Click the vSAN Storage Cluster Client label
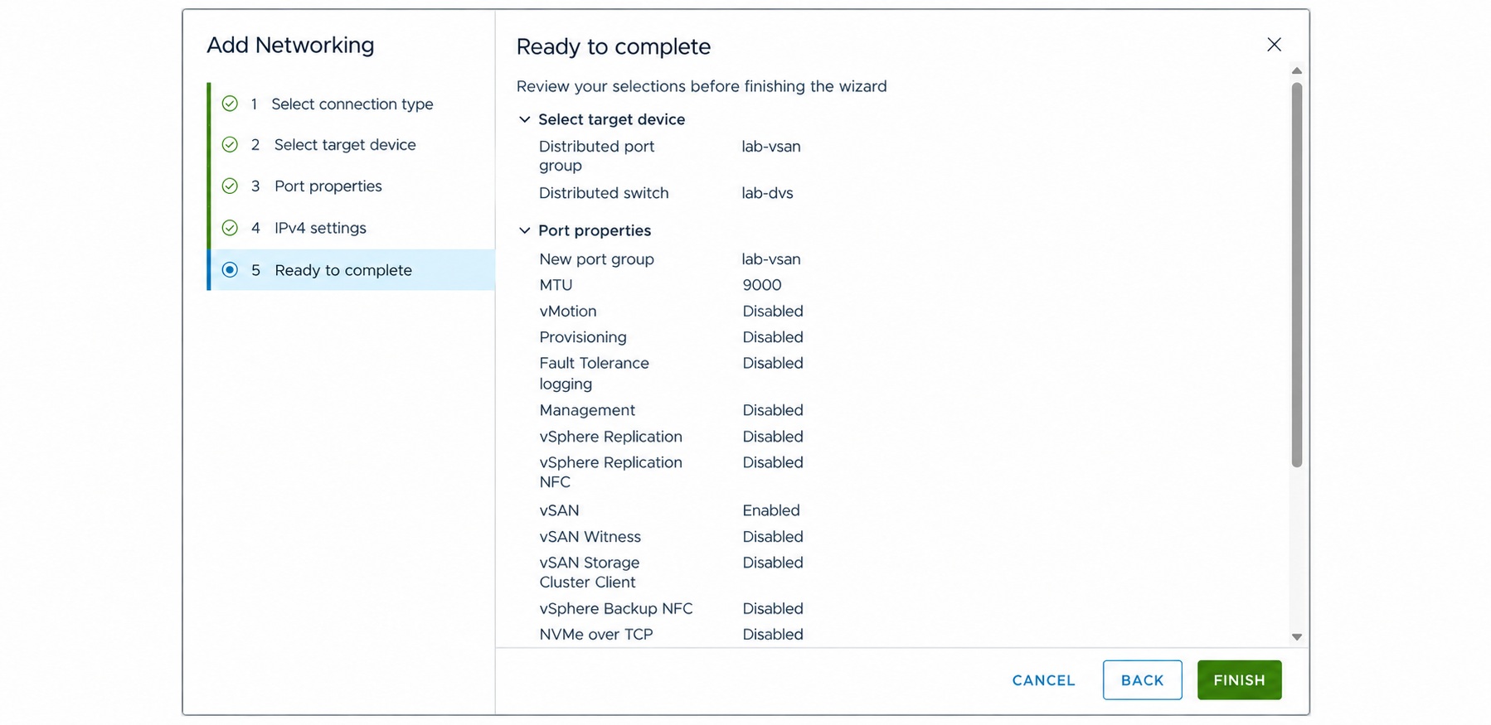 tap(589, 572)
